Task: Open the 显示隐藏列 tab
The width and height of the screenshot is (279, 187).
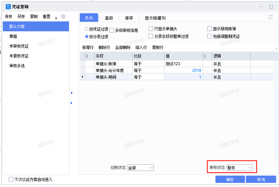Action: (x=155, y=18)
